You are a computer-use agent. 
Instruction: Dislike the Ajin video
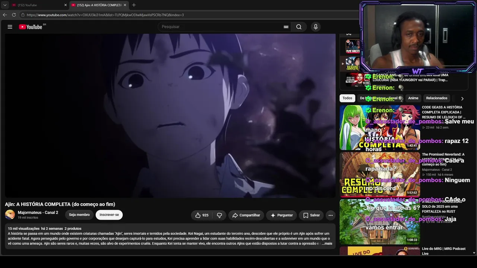tap(219, 215)
